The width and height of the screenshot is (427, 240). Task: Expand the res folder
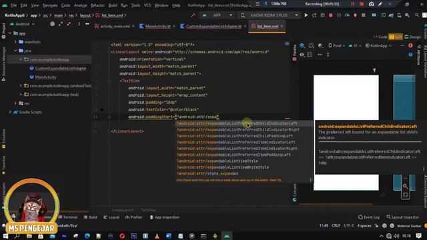coord(15,103)
